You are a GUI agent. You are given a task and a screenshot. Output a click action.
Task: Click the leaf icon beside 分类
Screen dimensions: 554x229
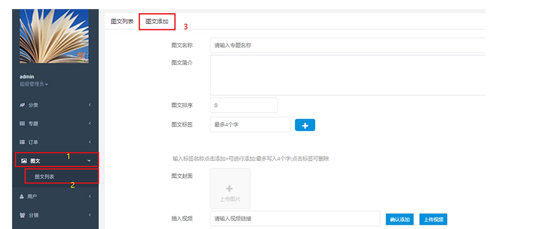click(22, 106)
